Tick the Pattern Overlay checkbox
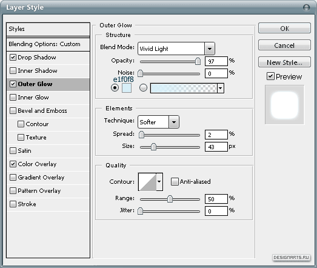317x268 pixels. coord(13,191)
